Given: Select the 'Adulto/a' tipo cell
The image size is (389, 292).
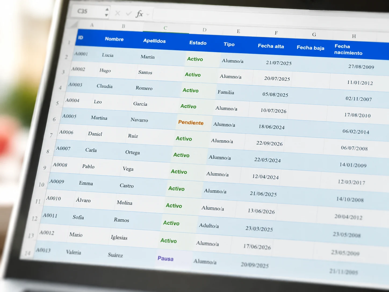Looking at the screenshot, I should tap(209, 226).
